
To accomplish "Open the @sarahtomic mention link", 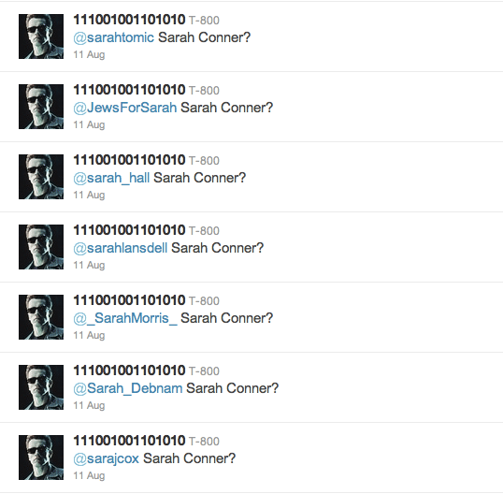I will point(113,37).
